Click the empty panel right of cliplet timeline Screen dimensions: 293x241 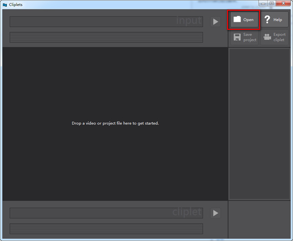click(x=259, y=220)
